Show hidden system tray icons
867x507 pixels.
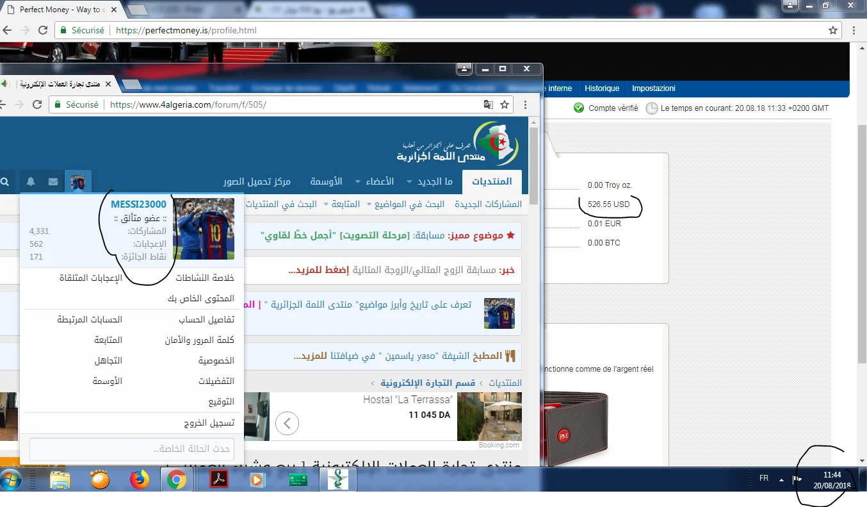click(x=781, y=479)
